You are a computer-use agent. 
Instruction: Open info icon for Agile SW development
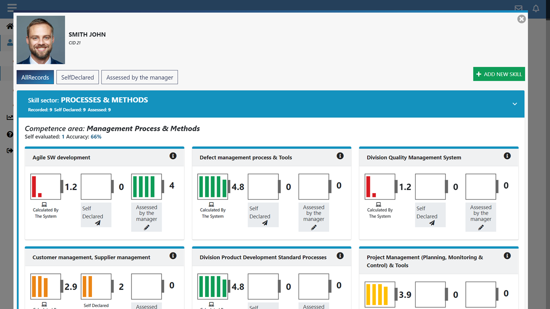(x=173, y=156)
